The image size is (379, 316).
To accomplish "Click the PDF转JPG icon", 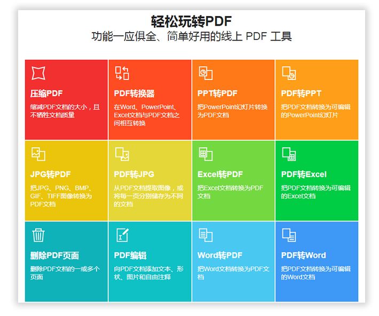I will pos(122,154).
